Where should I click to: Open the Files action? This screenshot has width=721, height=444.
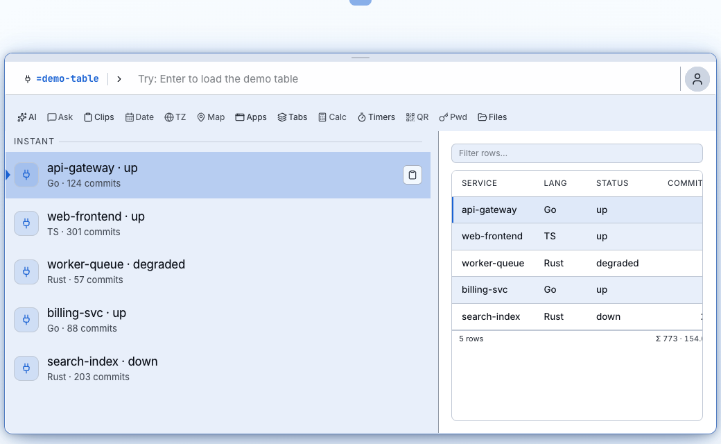(492, 117)
